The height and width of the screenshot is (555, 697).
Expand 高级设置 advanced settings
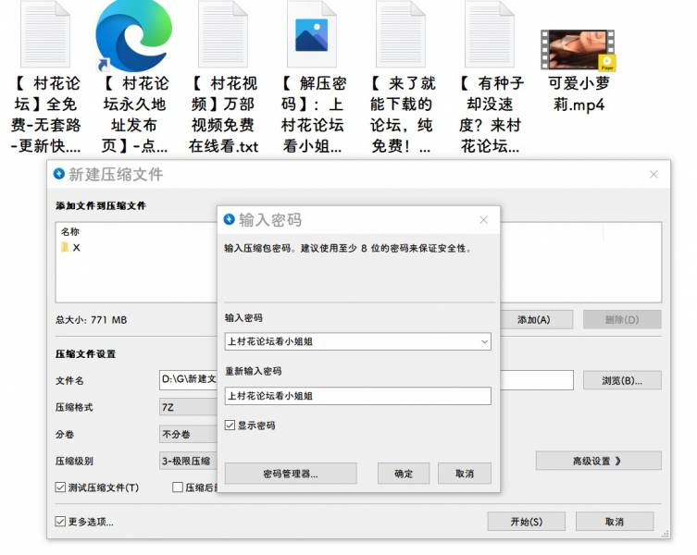click(x=598, y=461)
